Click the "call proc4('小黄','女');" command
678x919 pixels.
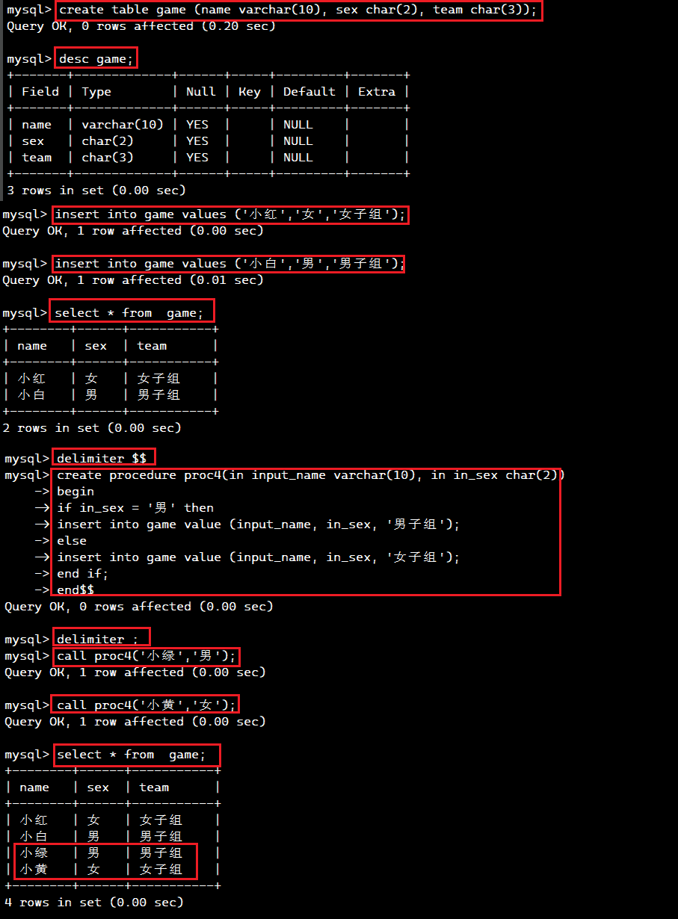pyautogui.click(x=147, y=705)
